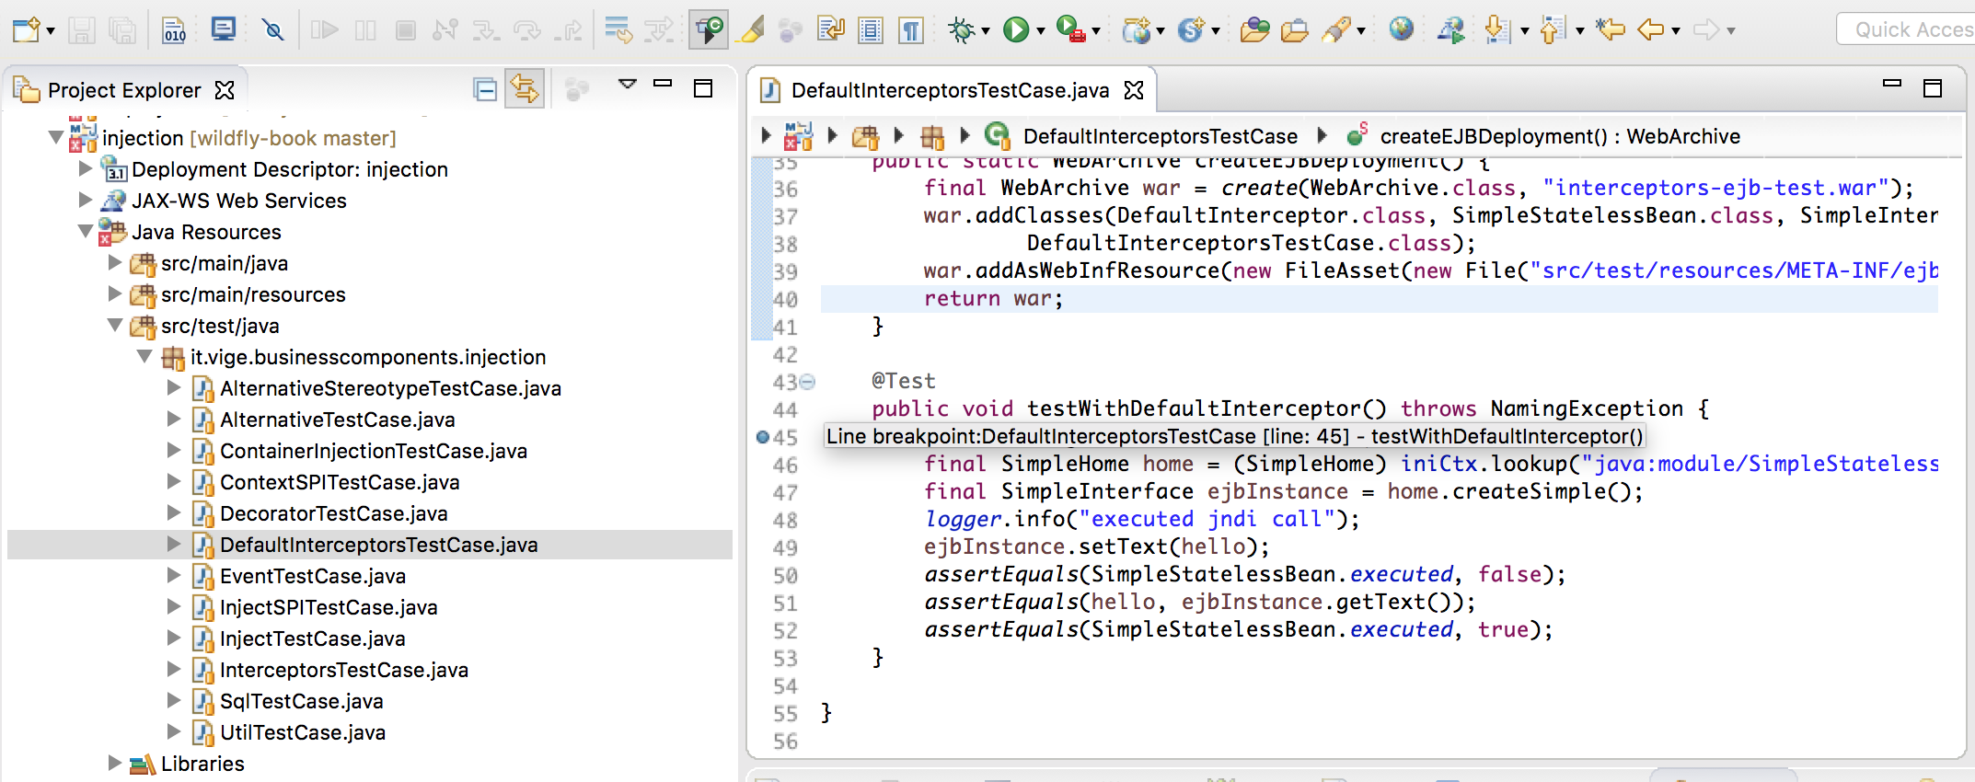This screenshot has width=1975, height=782.
Task: Toggle Use Step Filters icon
Action: click(659, 30)
